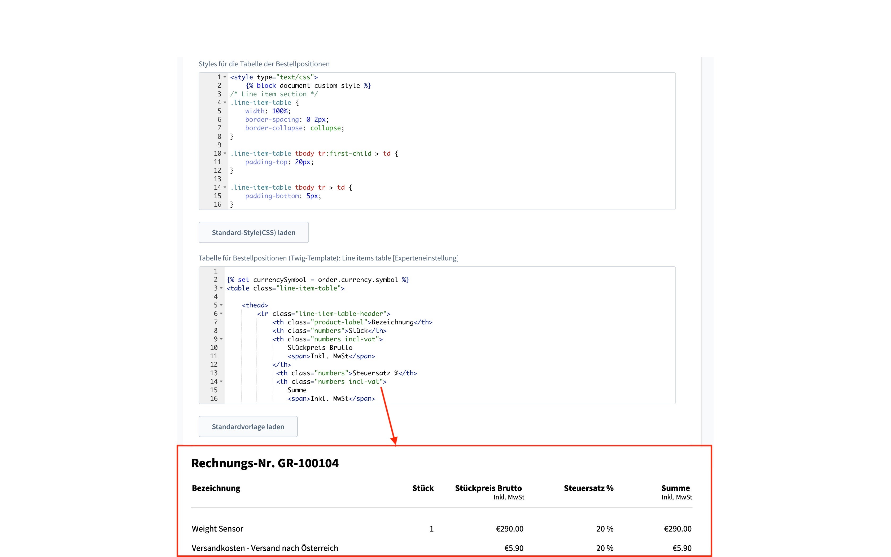Collapse fold arrow at CSS line 1
Screen dimensions: 891x557
(x=225, y=77)
